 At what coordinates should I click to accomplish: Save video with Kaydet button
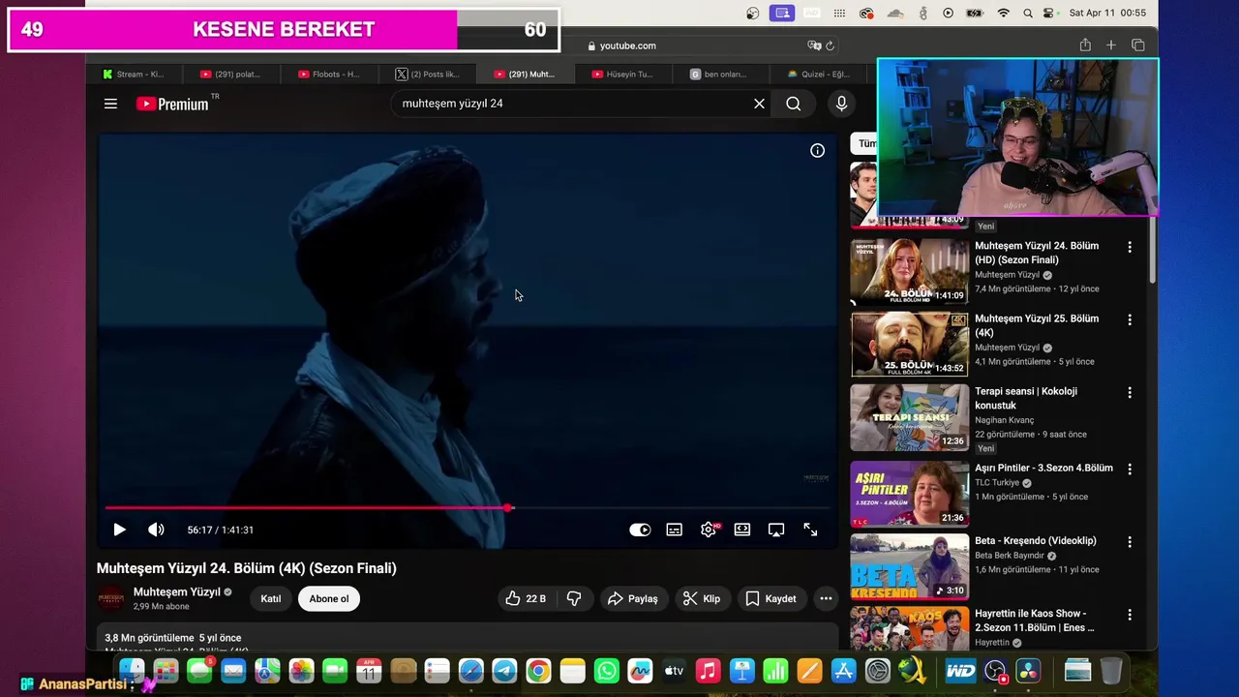(771, 598)
